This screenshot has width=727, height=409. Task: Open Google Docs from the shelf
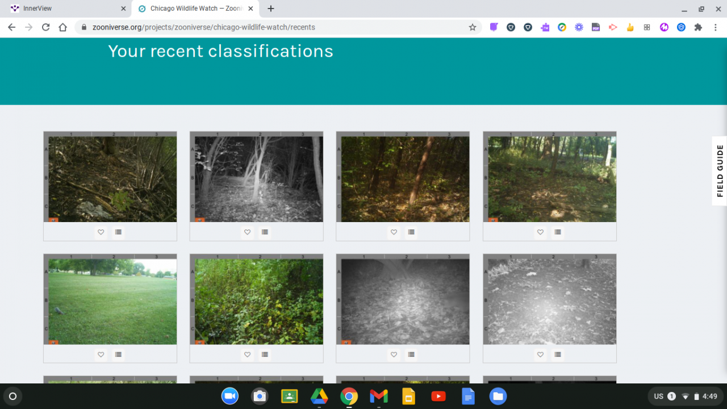[468, 396]
